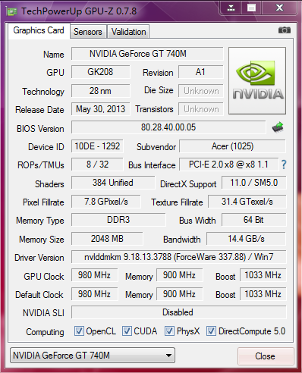Click GPU Clock row Memory 900 MHz
The height and width of the screenshot is (373, 302).
pos(179,275)
